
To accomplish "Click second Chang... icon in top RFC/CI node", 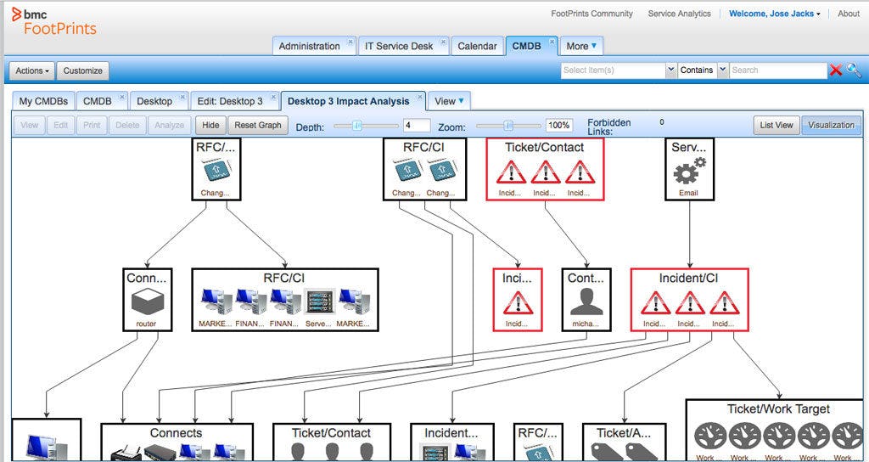I will (441, 170).
